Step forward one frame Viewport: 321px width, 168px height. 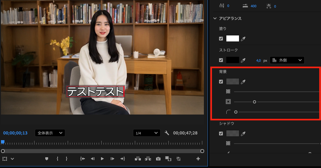(112, 159)
